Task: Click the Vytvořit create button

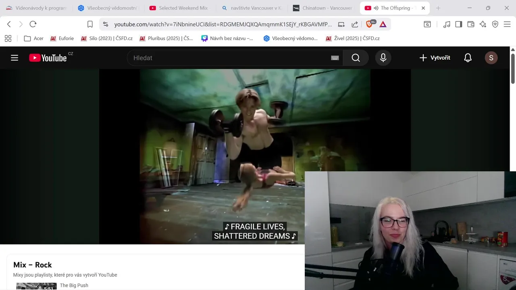Action: pos(435,58)
